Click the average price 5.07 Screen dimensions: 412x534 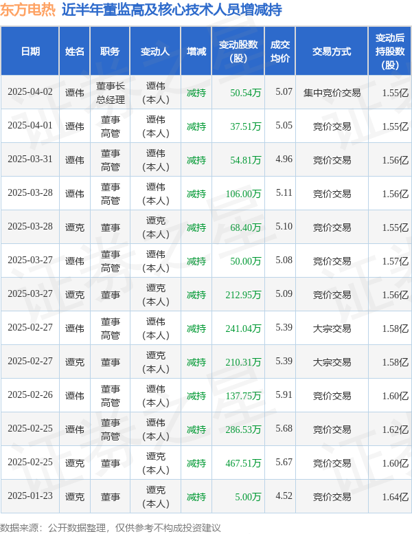click(x=284, y=91)
